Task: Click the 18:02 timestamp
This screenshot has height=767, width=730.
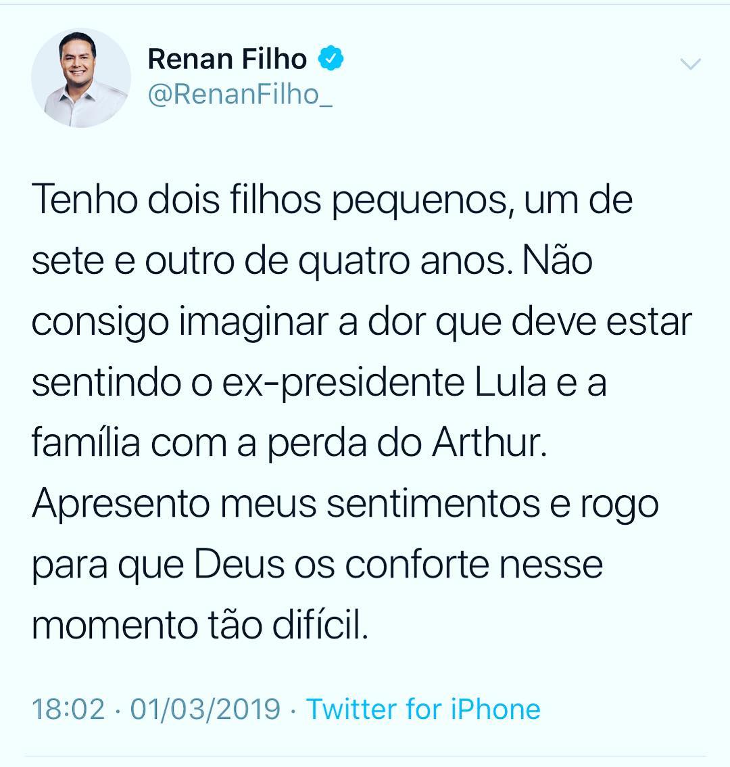Action: (68, 710)
